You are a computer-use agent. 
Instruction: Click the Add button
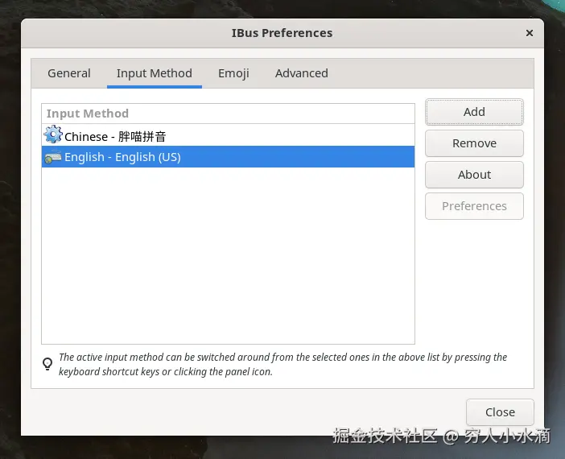click(474, 112)
